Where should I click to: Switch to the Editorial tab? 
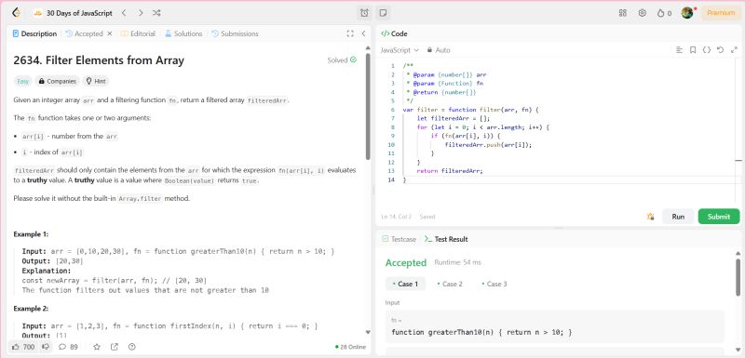click(138, 33)
